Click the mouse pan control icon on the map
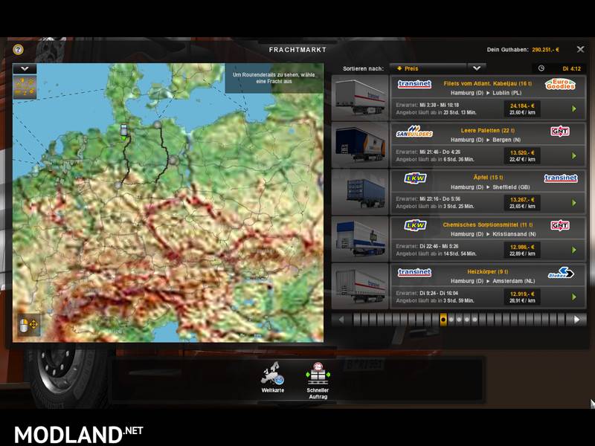 [x=28, y=325]
